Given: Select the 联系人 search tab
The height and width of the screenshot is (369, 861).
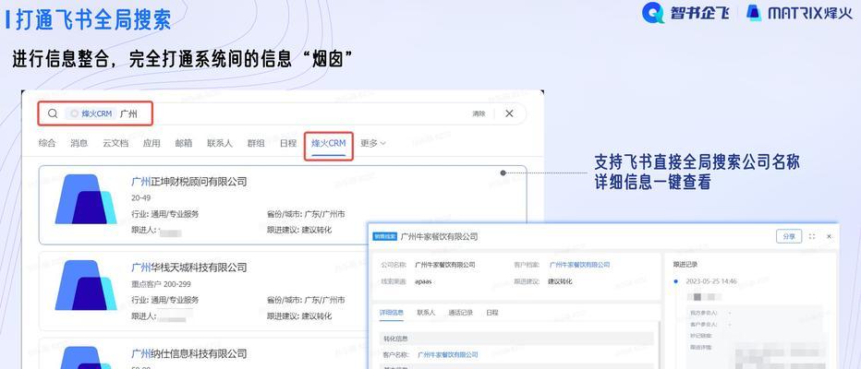Looking at the screenshot, I should (x=220, y=143).
